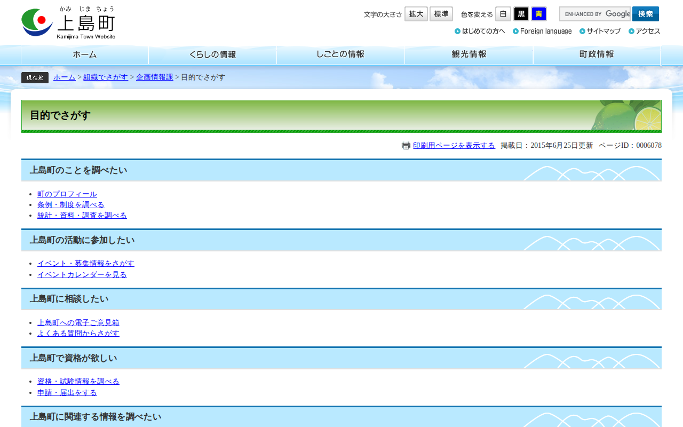
Task: Open the くらしの情報 navigation tab
Action: 213,54
